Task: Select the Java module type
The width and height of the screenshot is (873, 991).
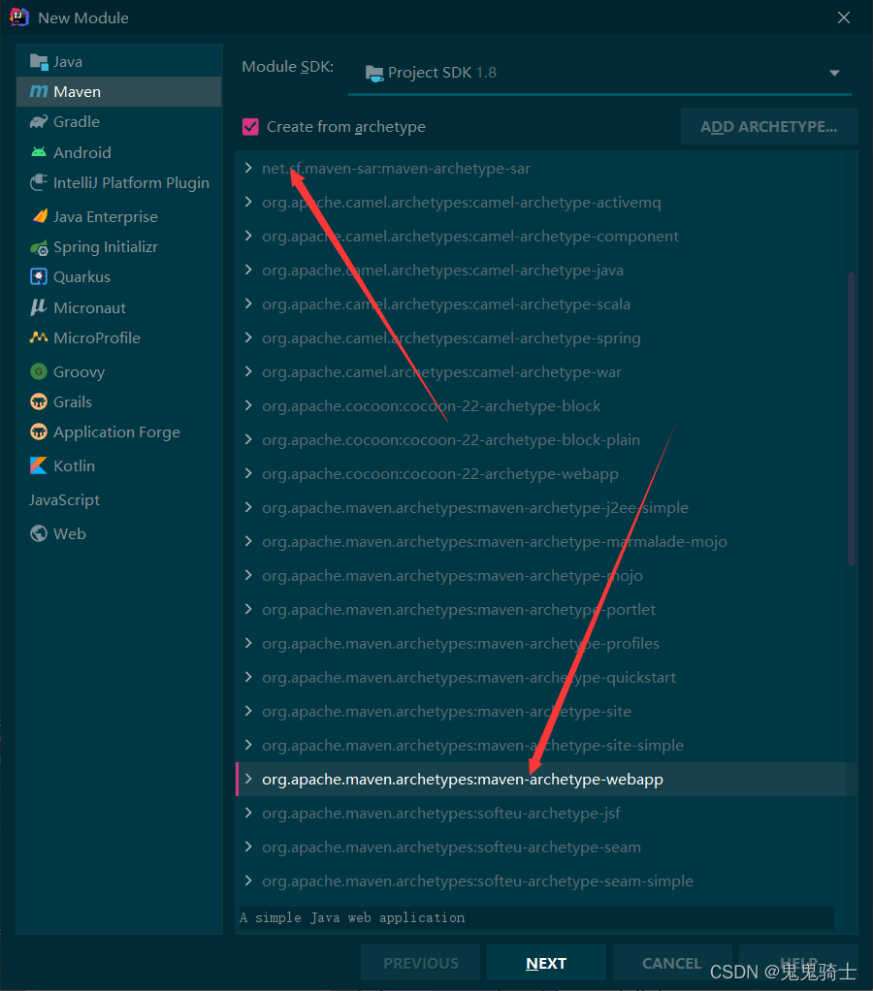Action: coord(119,62)
